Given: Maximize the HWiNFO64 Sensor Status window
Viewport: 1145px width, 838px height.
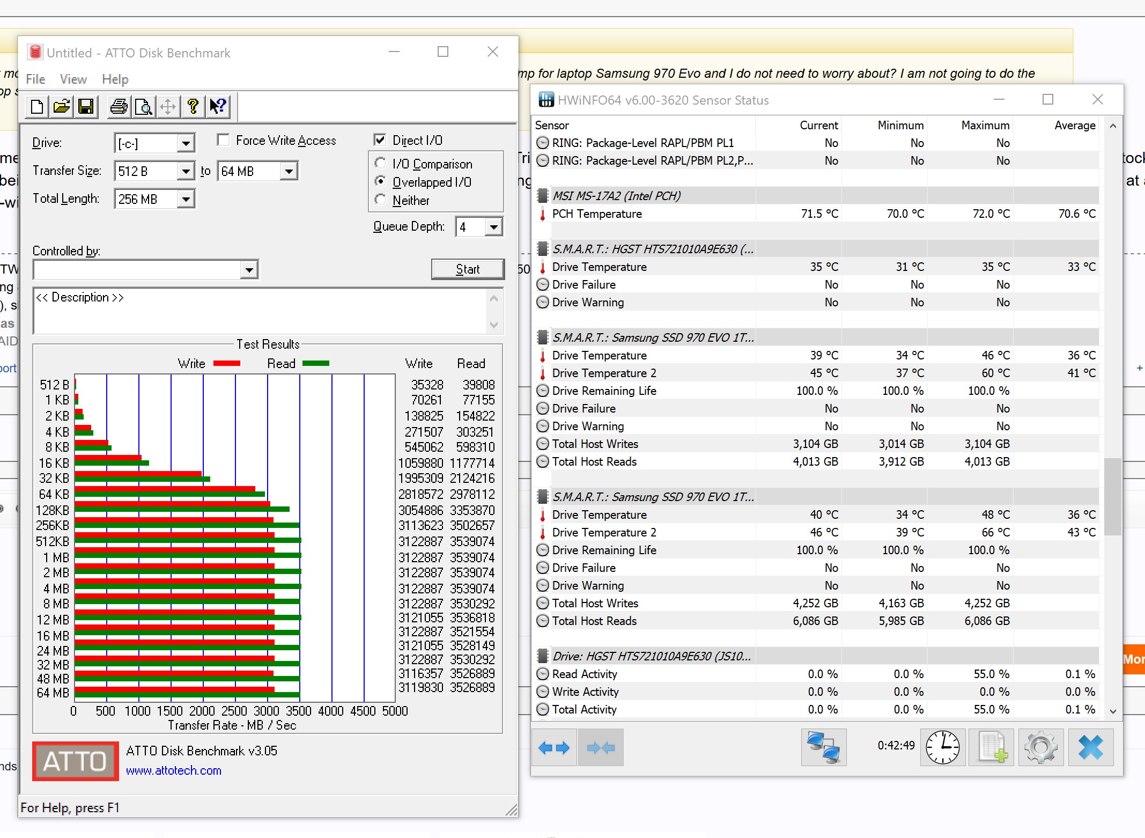Looking at the screenshot, I should [x=1047, y=99].
